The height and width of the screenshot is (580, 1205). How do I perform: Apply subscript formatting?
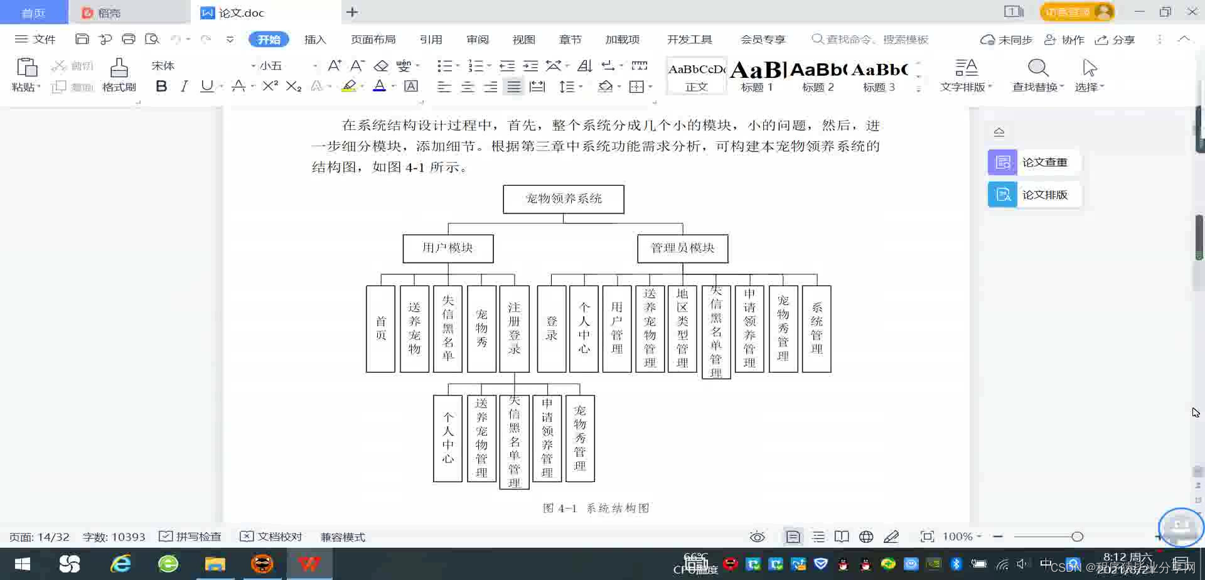294,87
